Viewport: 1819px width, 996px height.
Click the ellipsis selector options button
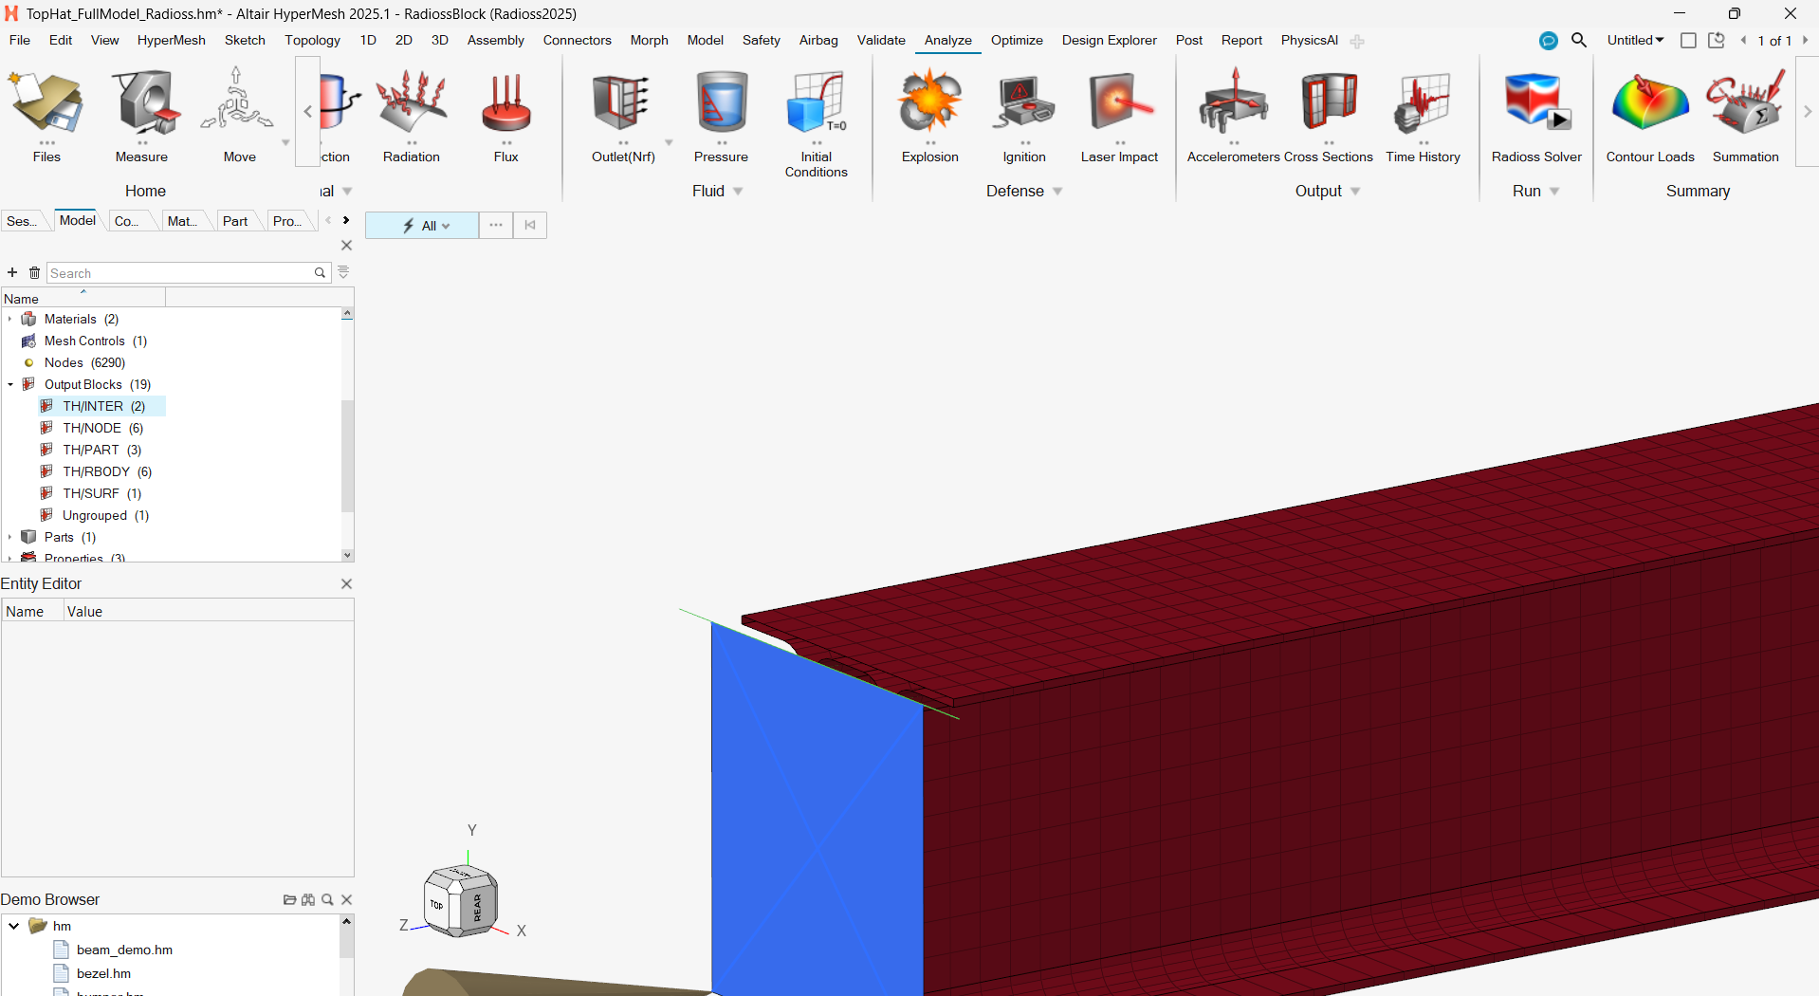point(496,225)
